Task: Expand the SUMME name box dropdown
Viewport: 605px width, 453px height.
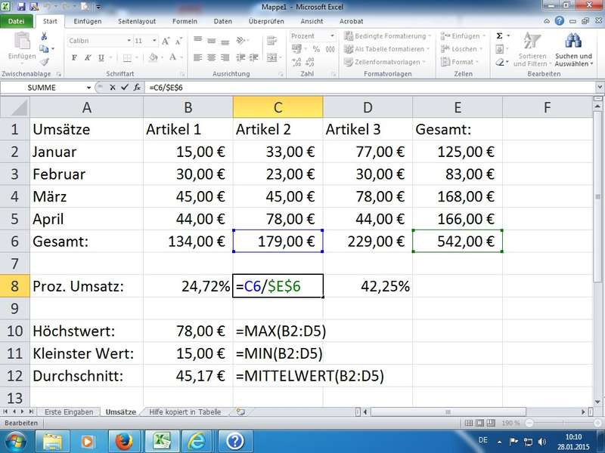Action: (88, 88)
